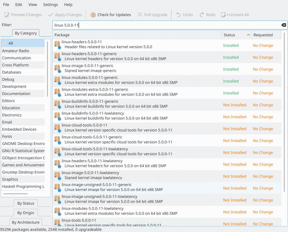Open the Settings menu
Image resolution: width=288 pixels, height=232 pixels.
tap(50, 5)
